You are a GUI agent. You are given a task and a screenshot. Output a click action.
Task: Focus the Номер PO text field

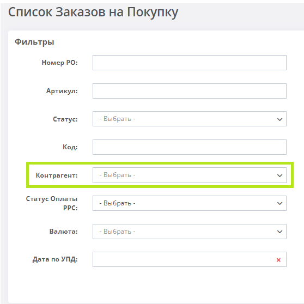point(190,63)
